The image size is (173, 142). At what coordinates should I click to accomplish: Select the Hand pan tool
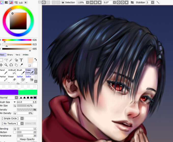pos(16,65)
